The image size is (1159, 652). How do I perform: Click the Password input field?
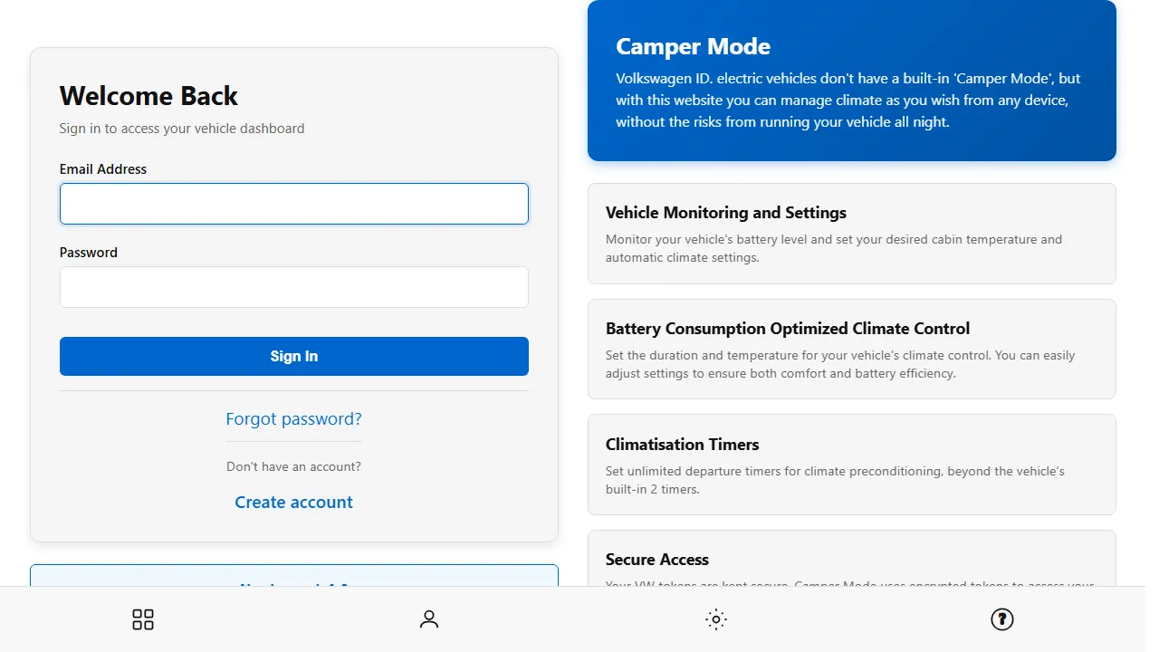[x=293, y=287]
